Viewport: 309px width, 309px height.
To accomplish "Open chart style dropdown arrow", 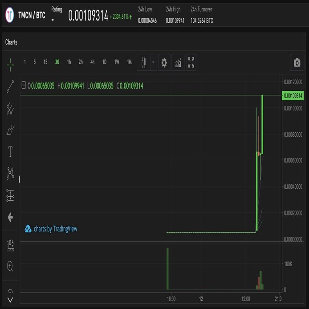I will pos(153,62).
